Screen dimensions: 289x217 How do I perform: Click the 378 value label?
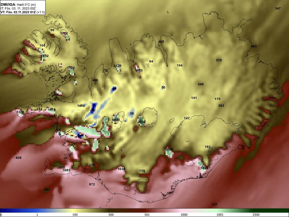click(x=219, y=60)
